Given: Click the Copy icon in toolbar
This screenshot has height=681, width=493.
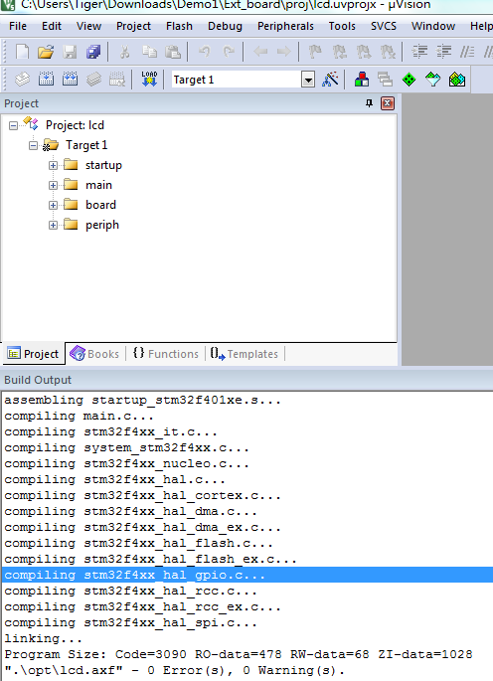Looking at the screenshot, I should 150,52.
